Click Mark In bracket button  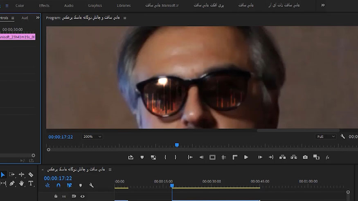pos(165,157)
